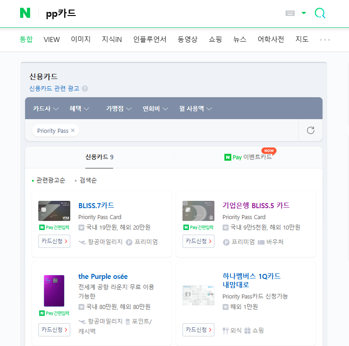Image resolution: width=349 pixels, height=346 pixels.
Task: Expand the 가맹점 filter dropdown
Action: tap(119, 109)
